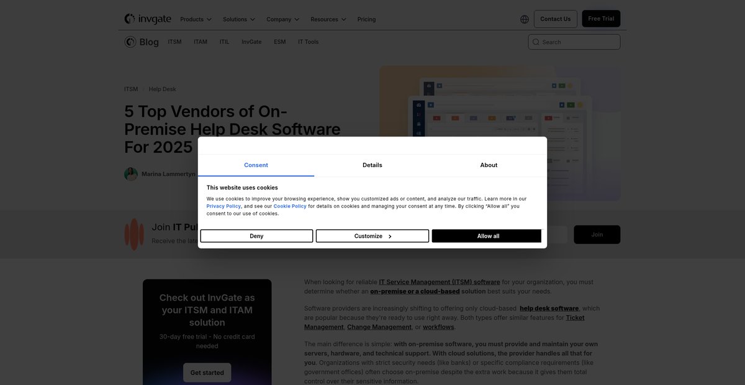Open Customize cookie options
Viewport: 745px width, 385px height.
[372, 236]
